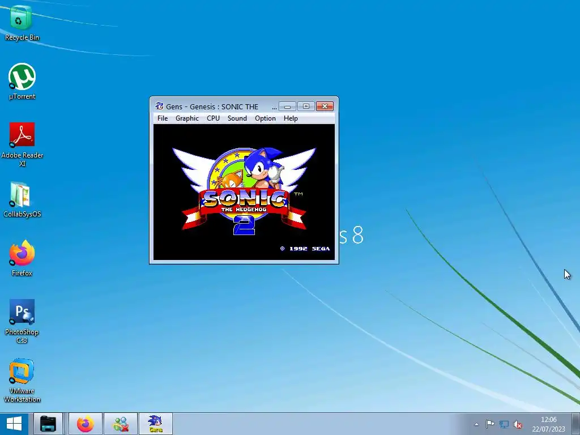580x435 pixels.
Task: Launch the VMware Workstation shortcut
Action: (22, 380)
